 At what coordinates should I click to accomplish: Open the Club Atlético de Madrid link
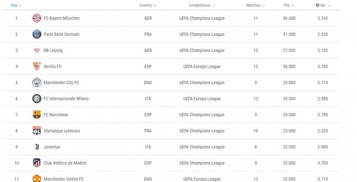point(65,163)
